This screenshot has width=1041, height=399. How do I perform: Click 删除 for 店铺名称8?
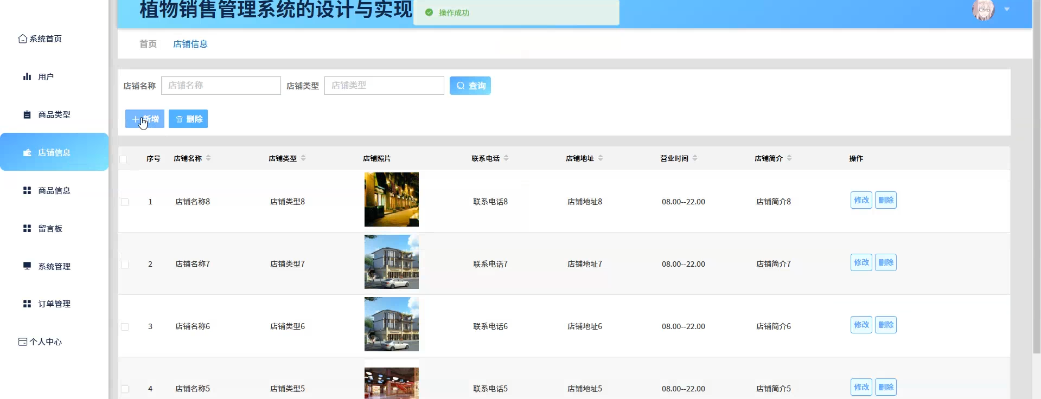click(886, 200)
